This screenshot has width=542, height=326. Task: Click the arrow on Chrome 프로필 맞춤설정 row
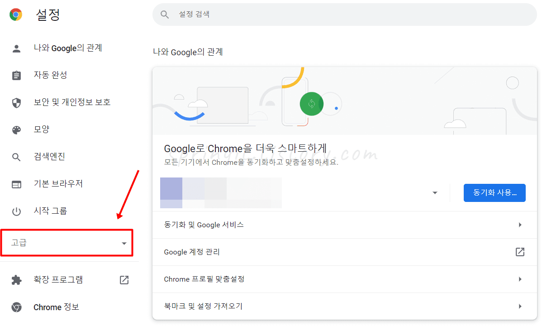(520, 279)
